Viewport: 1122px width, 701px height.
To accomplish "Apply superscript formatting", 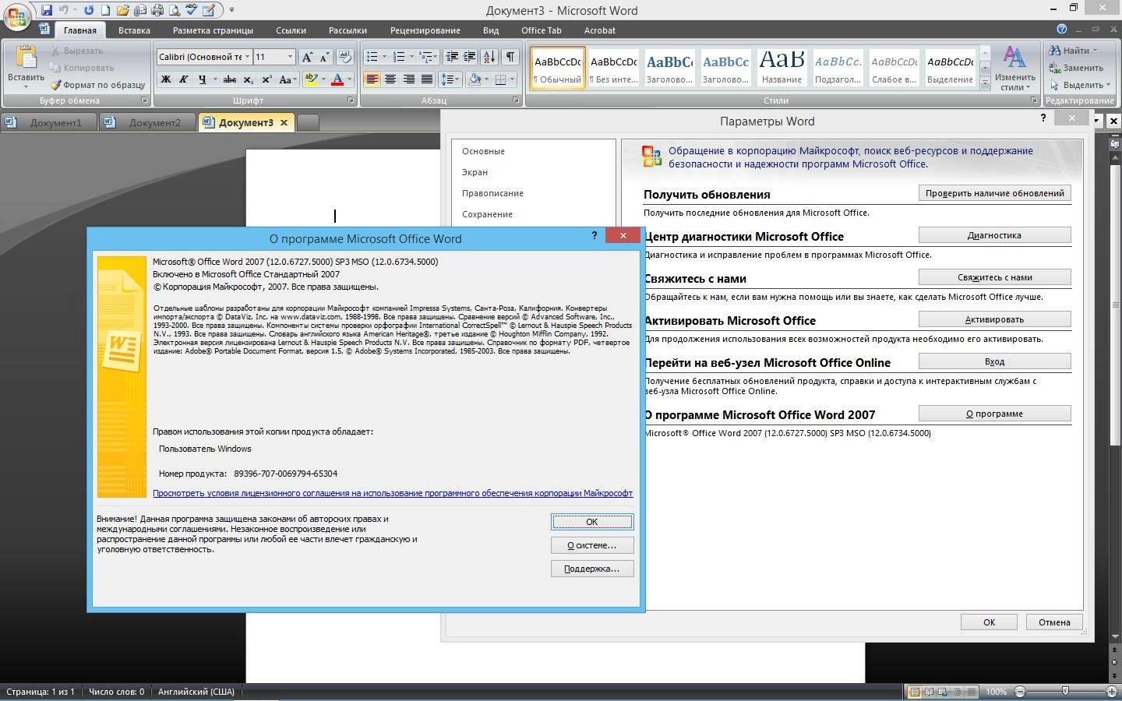I will pos(266,79).
